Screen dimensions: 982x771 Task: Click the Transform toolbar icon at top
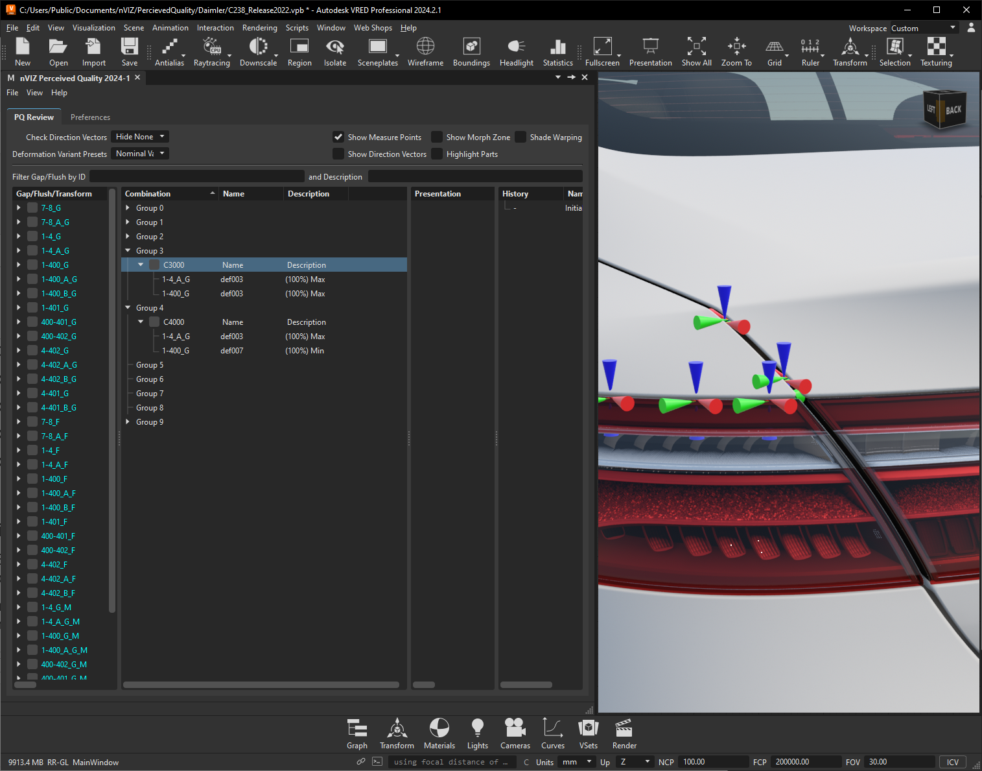click(850, 52)
